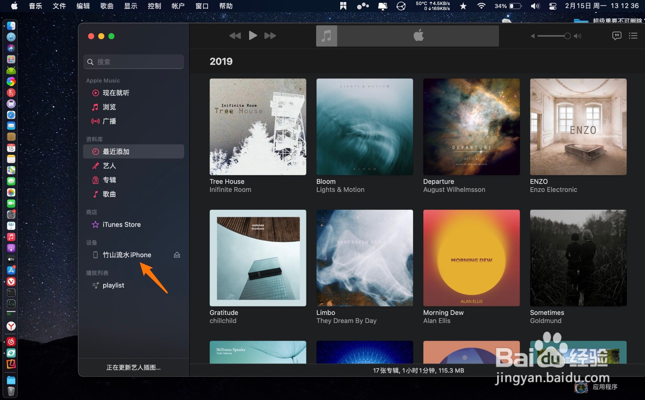Open Finder from the Dock
This screenshot has width=645, height=400.
tap(11, 26)
